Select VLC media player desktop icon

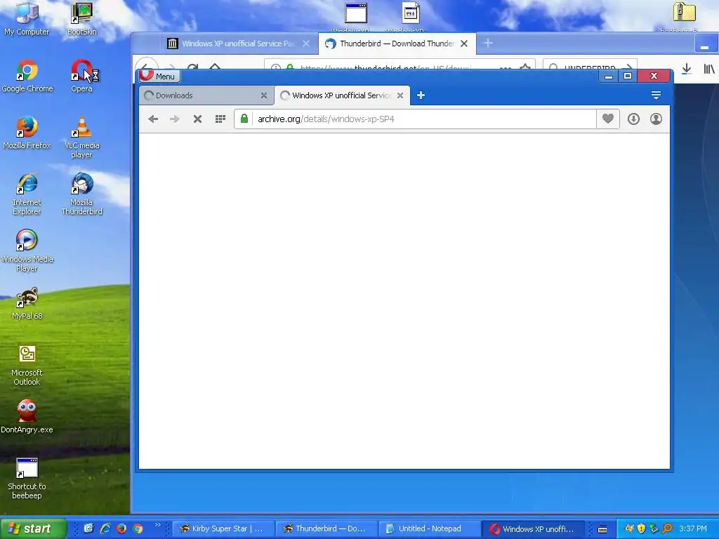pos(81,138)
